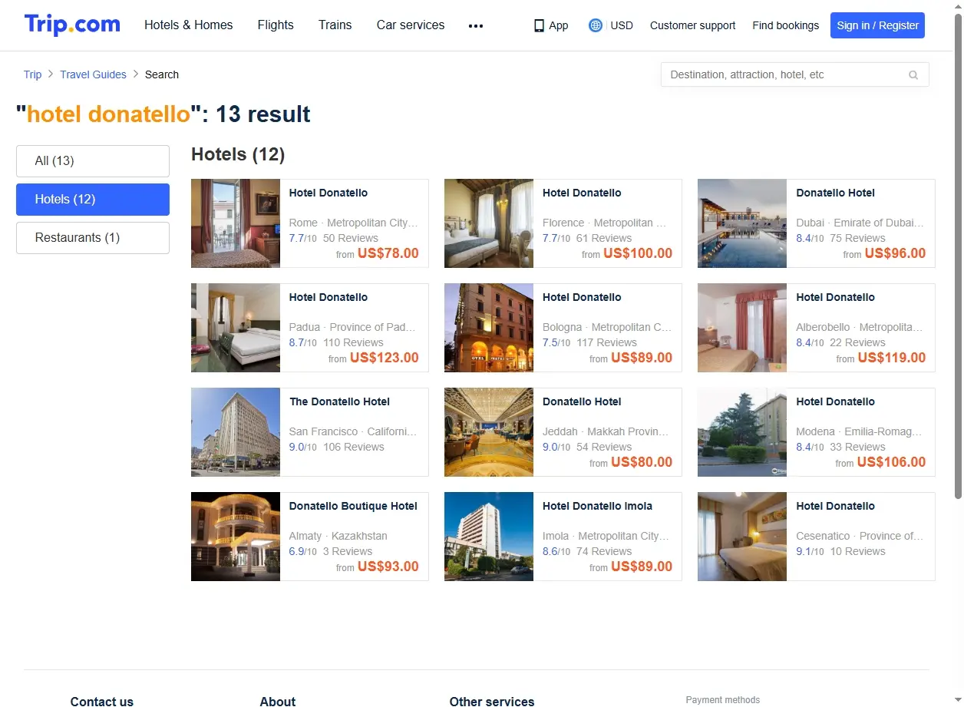Open Hotel Donatello Modena photo
964x707 pixels.
click(742, 432)
